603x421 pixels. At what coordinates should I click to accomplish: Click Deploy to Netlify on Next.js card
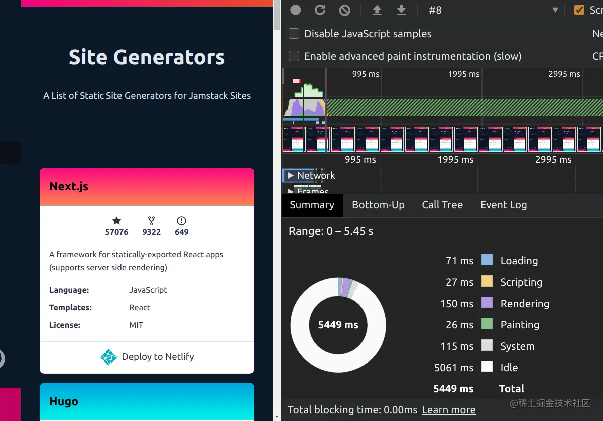147,357
